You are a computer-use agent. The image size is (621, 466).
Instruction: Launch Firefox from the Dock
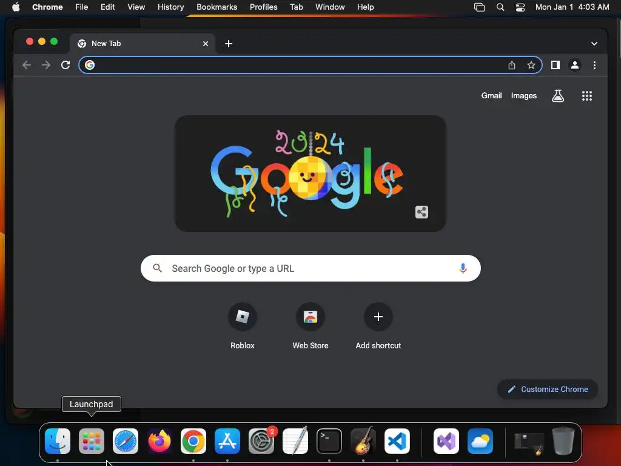[159, 441]
